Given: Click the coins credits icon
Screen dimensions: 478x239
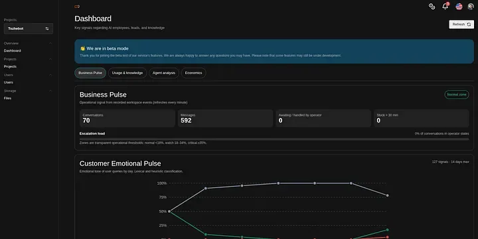Looking at the screenshot, I should tap(432, 7).
